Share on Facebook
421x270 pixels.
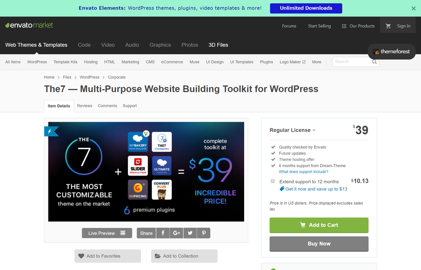coord(163,233)
